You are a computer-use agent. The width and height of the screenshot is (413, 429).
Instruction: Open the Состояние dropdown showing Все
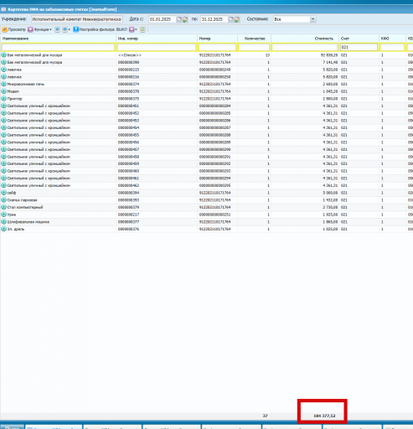312,19
